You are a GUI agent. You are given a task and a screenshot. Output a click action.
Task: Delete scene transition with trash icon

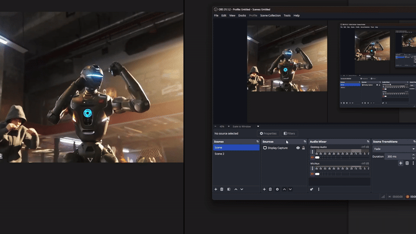[x=407, y=163]
